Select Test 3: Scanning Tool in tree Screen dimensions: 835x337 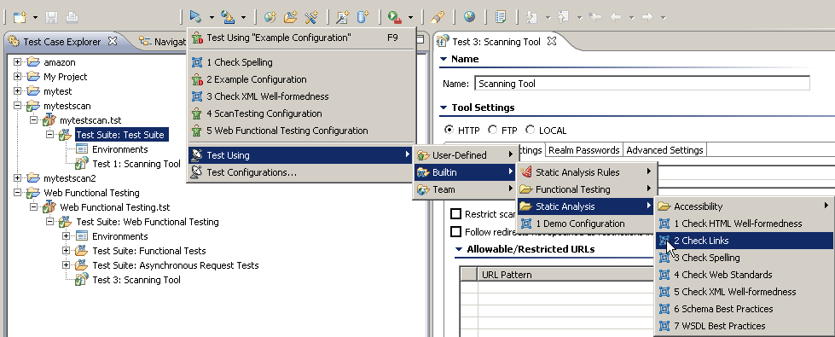click(x=136, y=280)
